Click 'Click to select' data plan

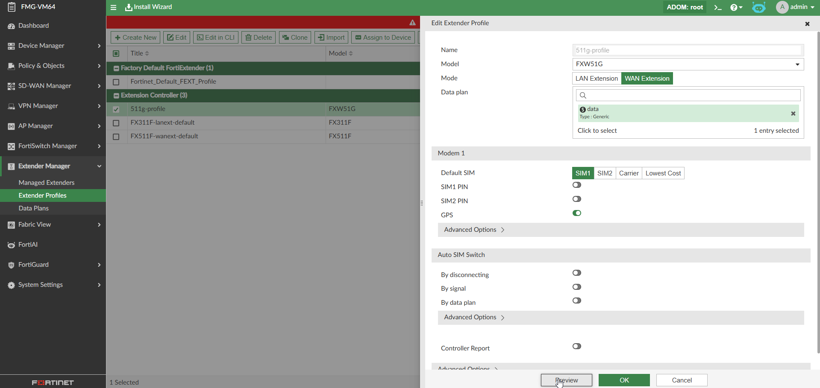click(x=597, y=131)
